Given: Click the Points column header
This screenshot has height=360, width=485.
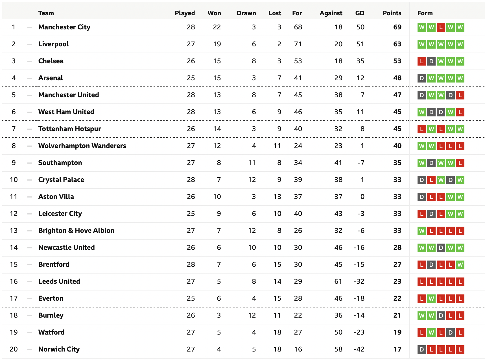Looking at the screenshot, I should coord(392,13).
